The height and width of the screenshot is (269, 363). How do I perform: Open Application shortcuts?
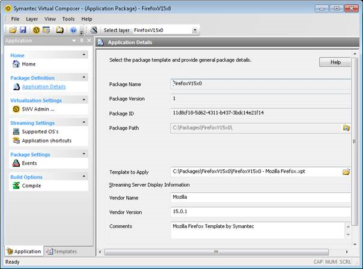[x=46, y=141]
